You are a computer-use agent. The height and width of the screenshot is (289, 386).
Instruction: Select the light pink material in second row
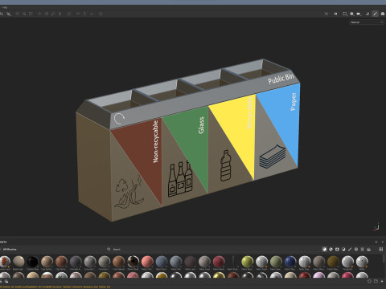[319, 275]
